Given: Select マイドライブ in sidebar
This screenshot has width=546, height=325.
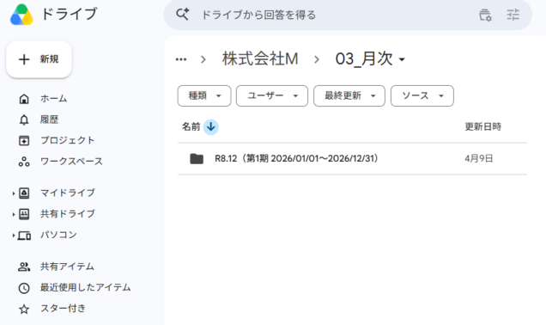Looking at the screenshot, I should pos(67,193).
